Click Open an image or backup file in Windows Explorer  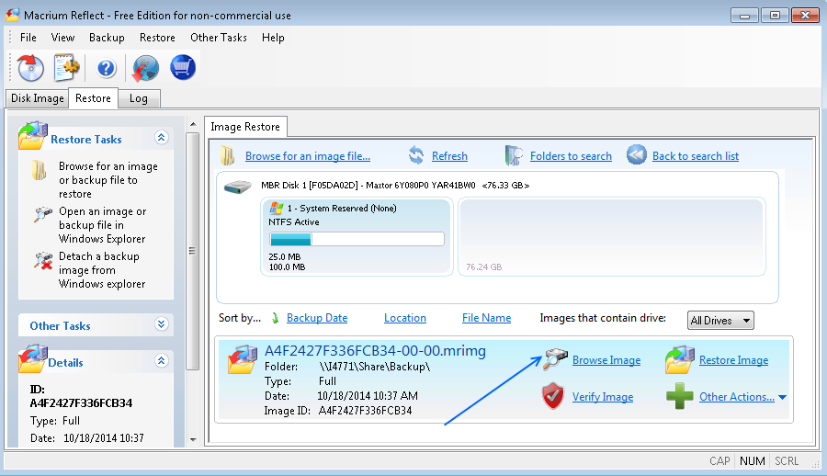pos(102,225)
